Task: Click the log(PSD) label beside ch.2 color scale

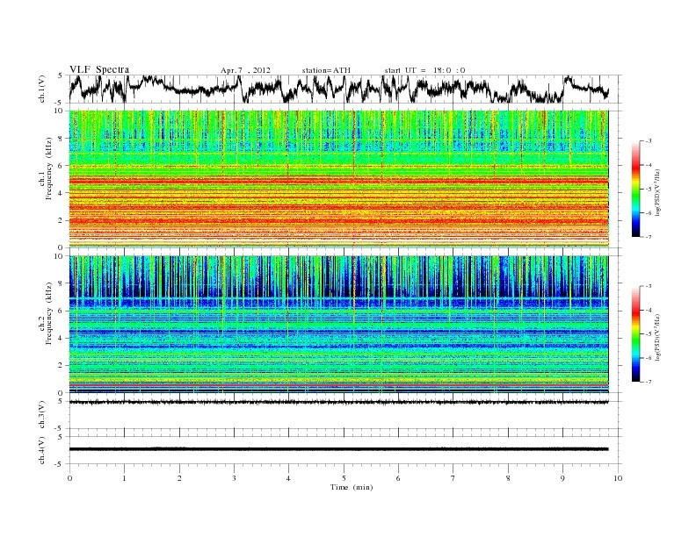Action: (x=658, y=337)
